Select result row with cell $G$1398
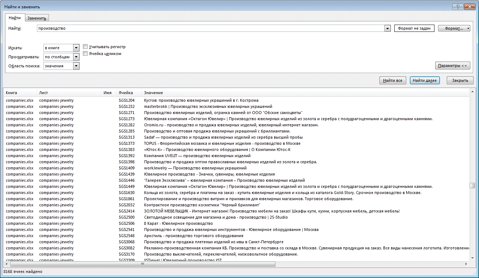The image size is (479, 278). coord(236,162)
